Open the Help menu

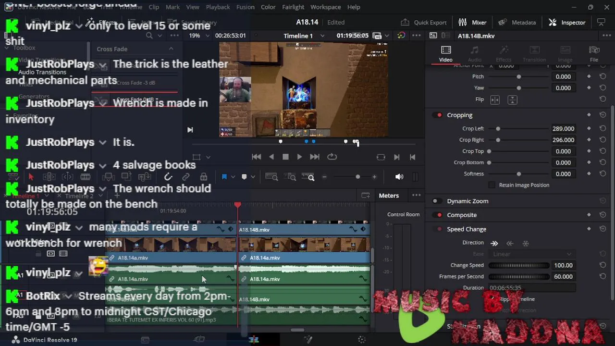[354, 7]
